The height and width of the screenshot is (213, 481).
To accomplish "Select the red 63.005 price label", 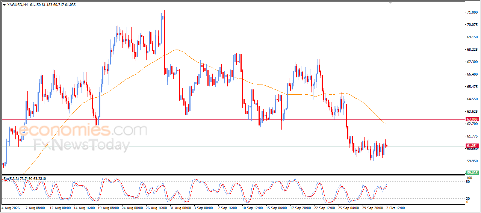I will pyautogui.click(x=472, y=119).
